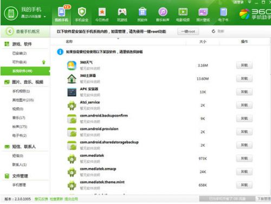This screenshot has width=271, height=204.
Task: Select 图片、音乐、视频 sidebar section
Action: (x=28, y=82)
